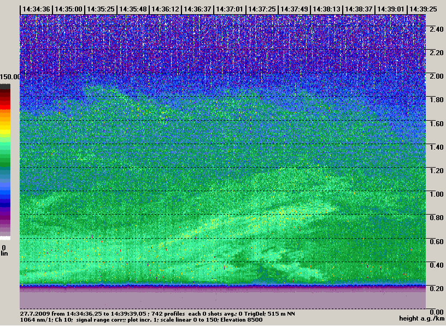Screen dimensions: 446x326
Task: Click the 14:35:48 time axis label
Action: click(133, 9)
